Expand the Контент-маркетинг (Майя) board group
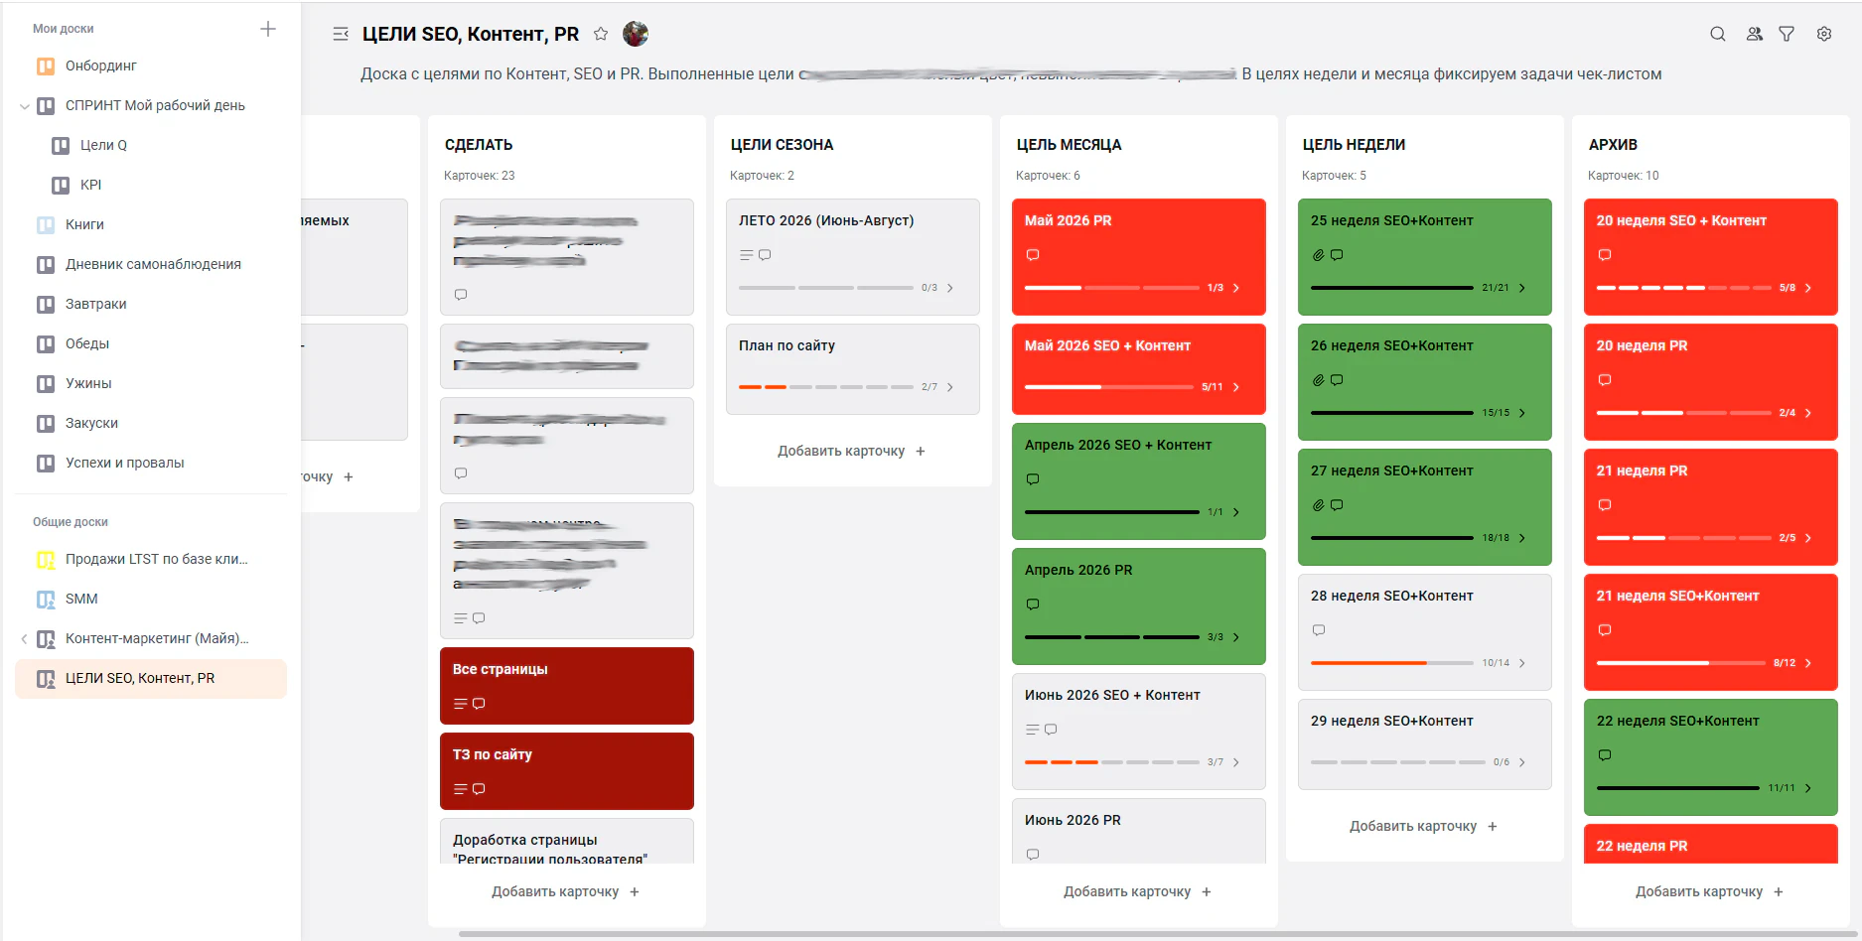Image resolution: width=1862 pixels, height=941 pixels. click(25, 639)
